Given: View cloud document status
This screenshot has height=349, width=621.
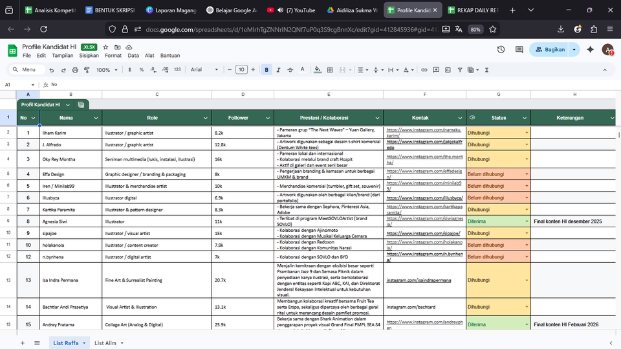Looking at the screenshot, I should [x=129, y=47].
